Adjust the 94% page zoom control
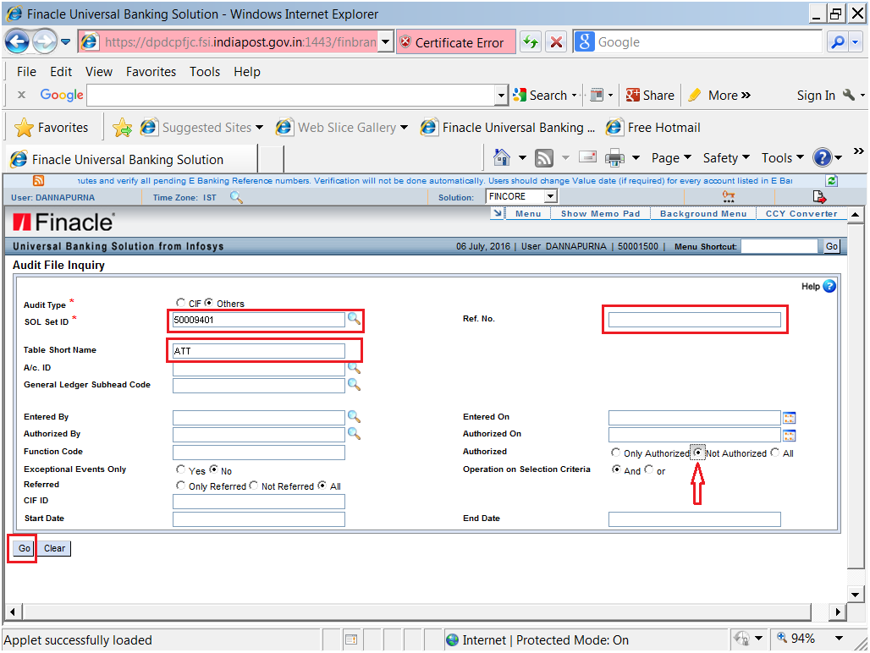 pyautogui.click(x=802, y=638)
